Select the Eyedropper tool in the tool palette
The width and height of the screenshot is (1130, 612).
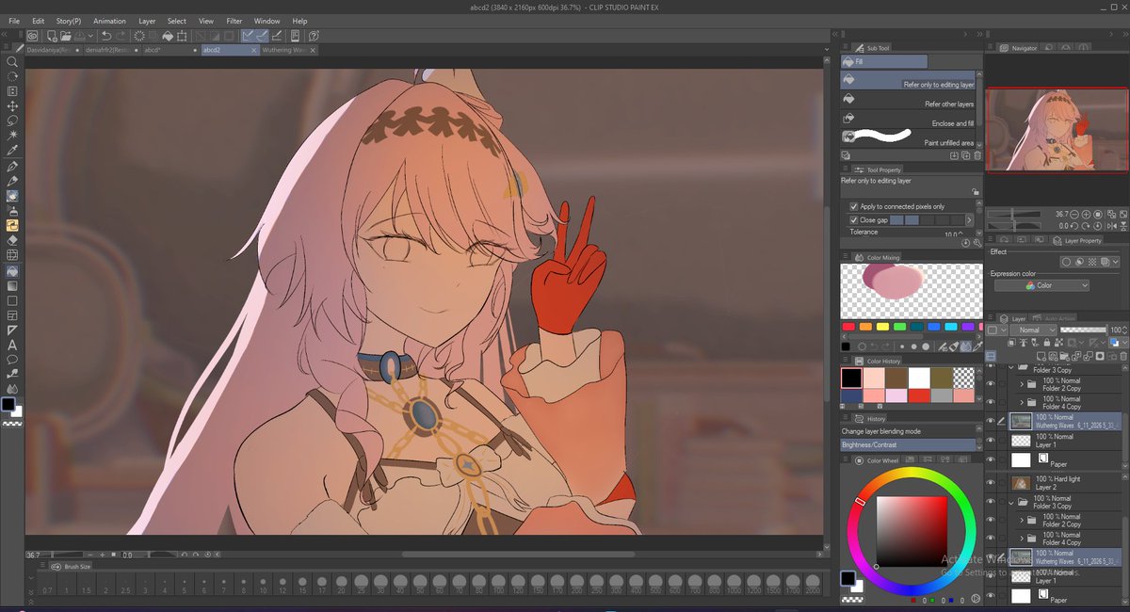(12, 151)
